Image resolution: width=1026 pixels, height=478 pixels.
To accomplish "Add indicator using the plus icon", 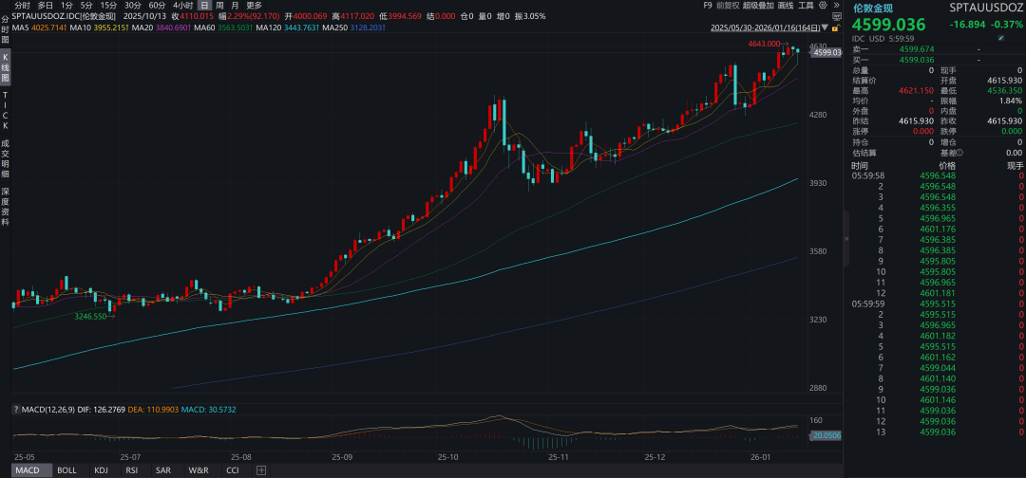I will click(261, 470).
